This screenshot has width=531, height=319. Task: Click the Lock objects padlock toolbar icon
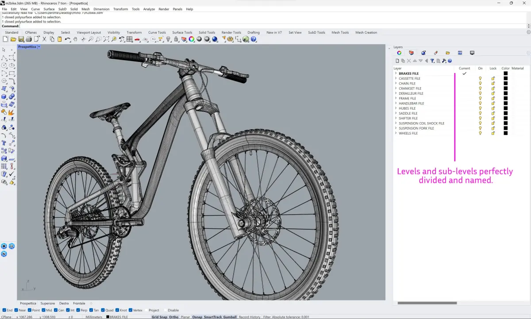(x=176, y=39)
